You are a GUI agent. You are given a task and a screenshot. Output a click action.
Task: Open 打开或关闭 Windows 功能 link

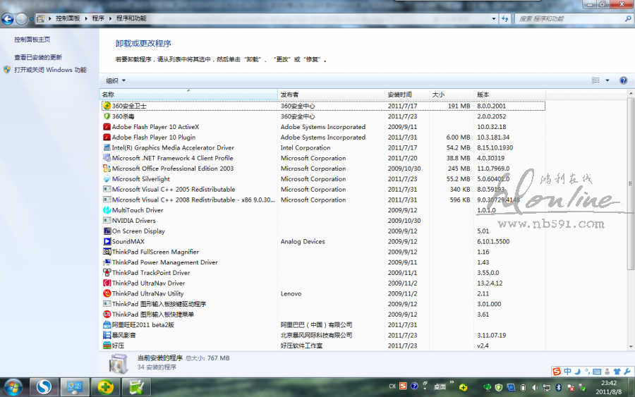50,70
